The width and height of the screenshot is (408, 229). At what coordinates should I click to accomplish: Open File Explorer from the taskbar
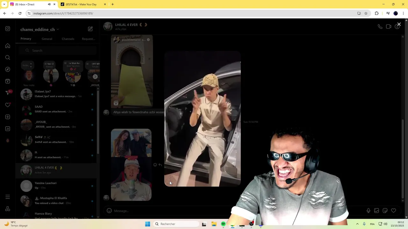click(214, 224)
